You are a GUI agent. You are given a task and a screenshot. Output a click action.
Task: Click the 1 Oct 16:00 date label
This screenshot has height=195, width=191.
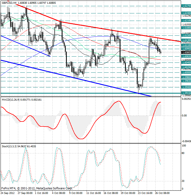[x=41, y=193]
